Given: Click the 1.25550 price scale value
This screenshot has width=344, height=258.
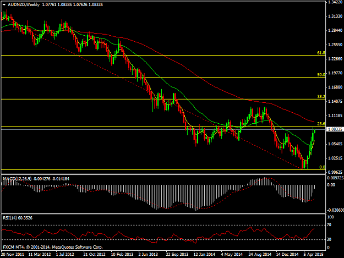Looking at the screenshot, I should pyautogui.click(x=335, y=45).
